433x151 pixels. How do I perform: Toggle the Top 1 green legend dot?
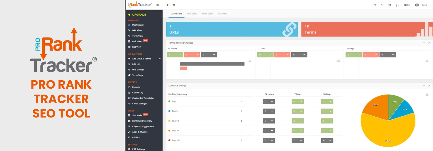pyautogui.click(x=169, y=101)
